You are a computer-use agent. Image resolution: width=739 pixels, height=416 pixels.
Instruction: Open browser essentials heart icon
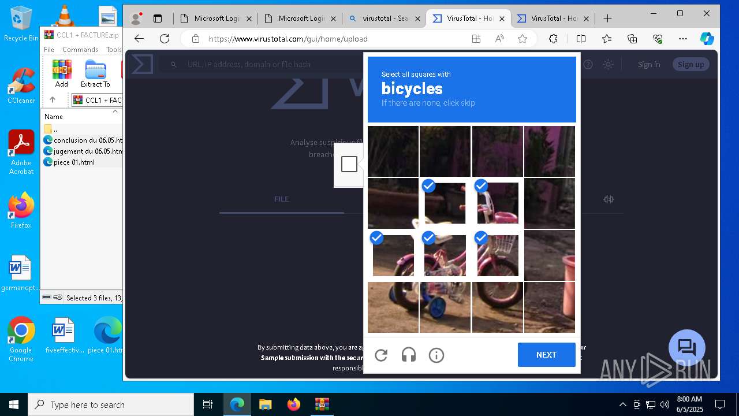coord(658,39)
